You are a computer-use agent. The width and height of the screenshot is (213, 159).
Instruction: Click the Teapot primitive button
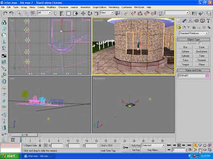(185, 64)
